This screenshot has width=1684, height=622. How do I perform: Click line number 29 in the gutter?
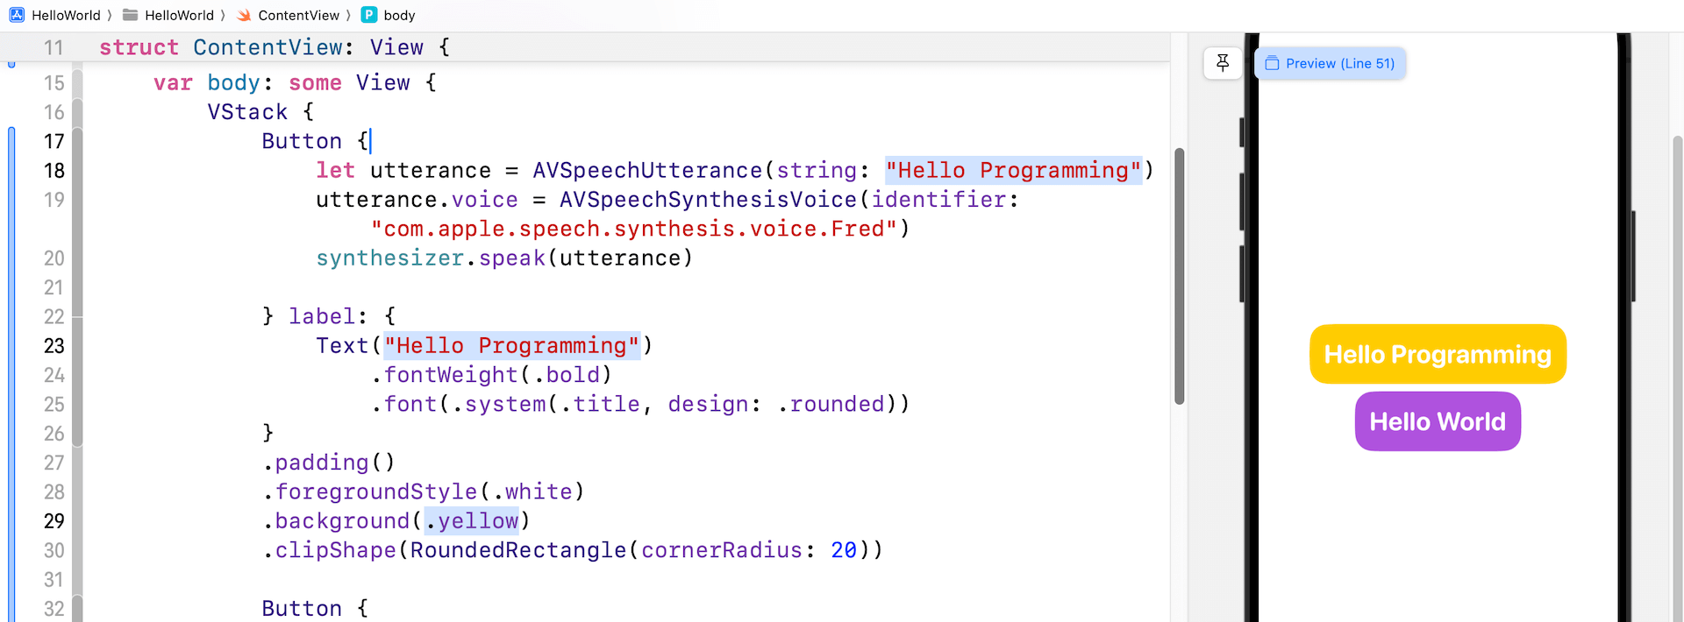coord(54,521)
